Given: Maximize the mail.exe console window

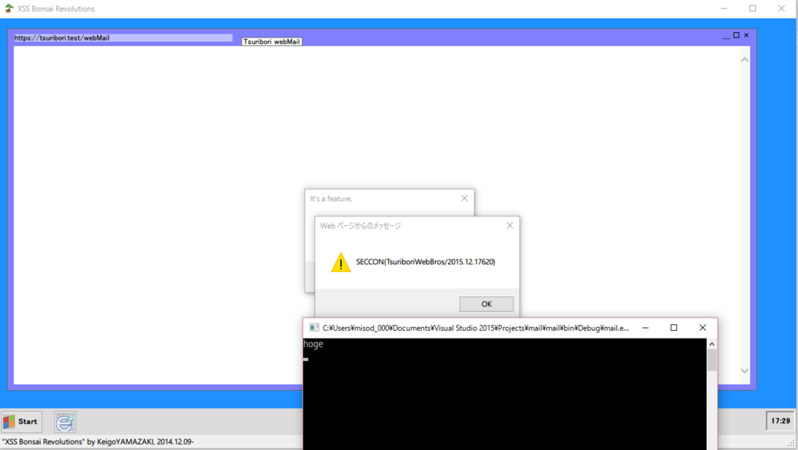Looking at the screenshot, I should point(674,328).
